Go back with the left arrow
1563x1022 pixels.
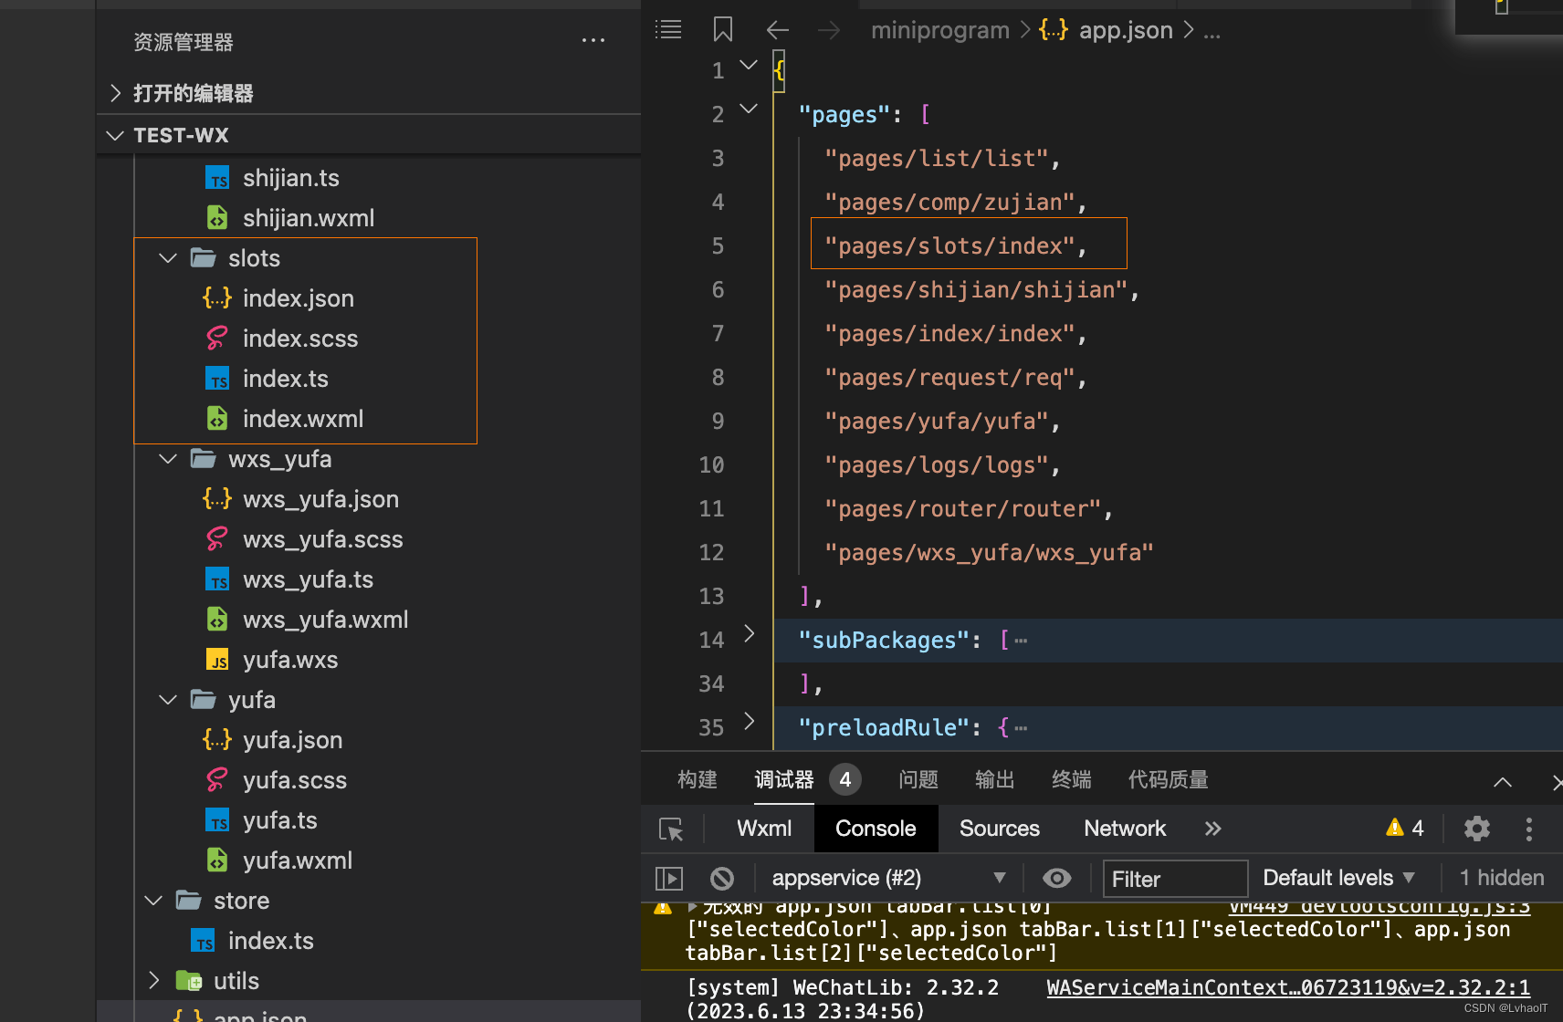click(x=777, y=30)
